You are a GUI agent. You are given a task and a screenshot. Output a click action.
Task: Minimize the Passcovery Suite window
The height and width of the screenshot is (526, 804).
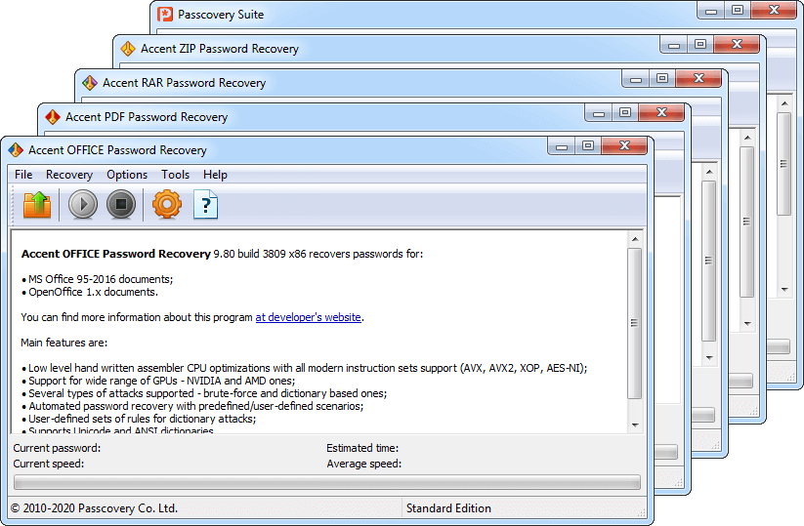coord(710,10)
